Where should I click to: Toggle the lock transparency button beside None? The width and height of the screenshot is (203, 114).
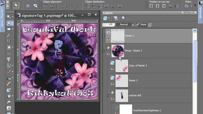(150, 25)
